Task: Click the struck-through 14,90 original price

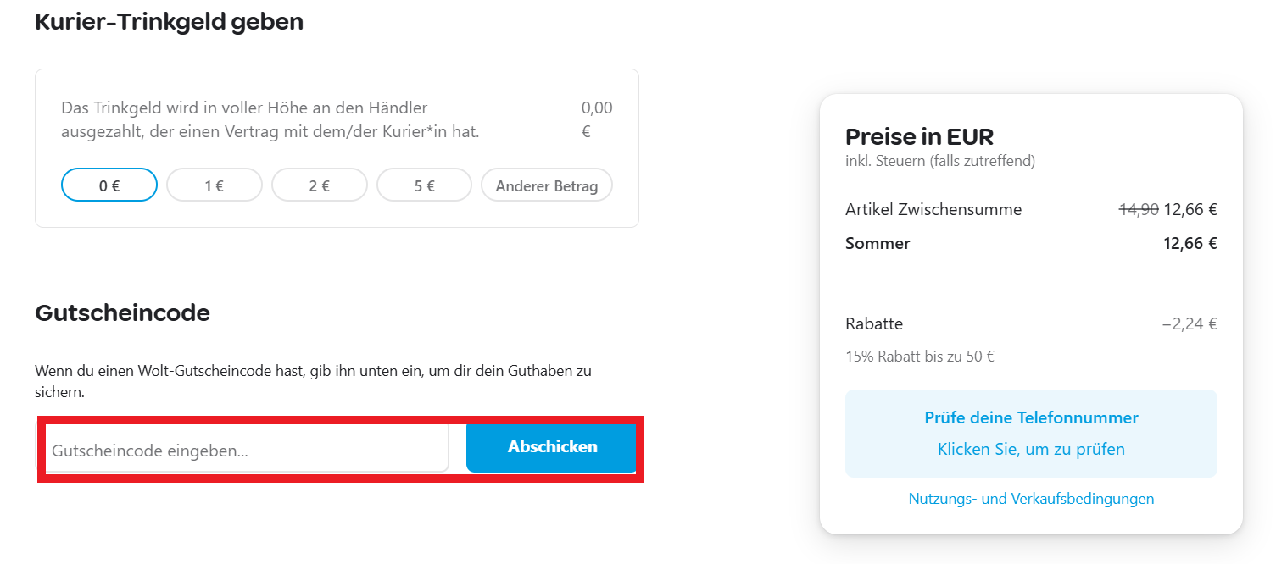Action: [x=1143, y=209]
